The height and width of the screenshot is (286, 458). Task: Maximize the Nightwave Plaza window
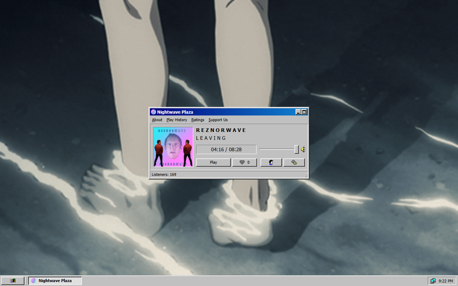tap(304, 112)
